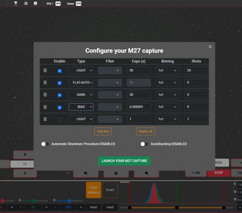This screenshot has width=242, height=213.
Task: Open the telescope control icon
Action: [15, 3]
